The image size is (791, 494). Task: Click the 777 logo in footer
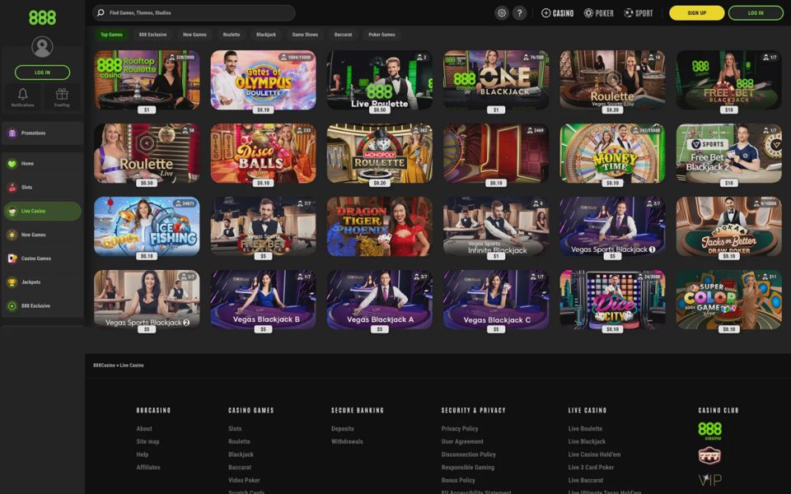709,455
